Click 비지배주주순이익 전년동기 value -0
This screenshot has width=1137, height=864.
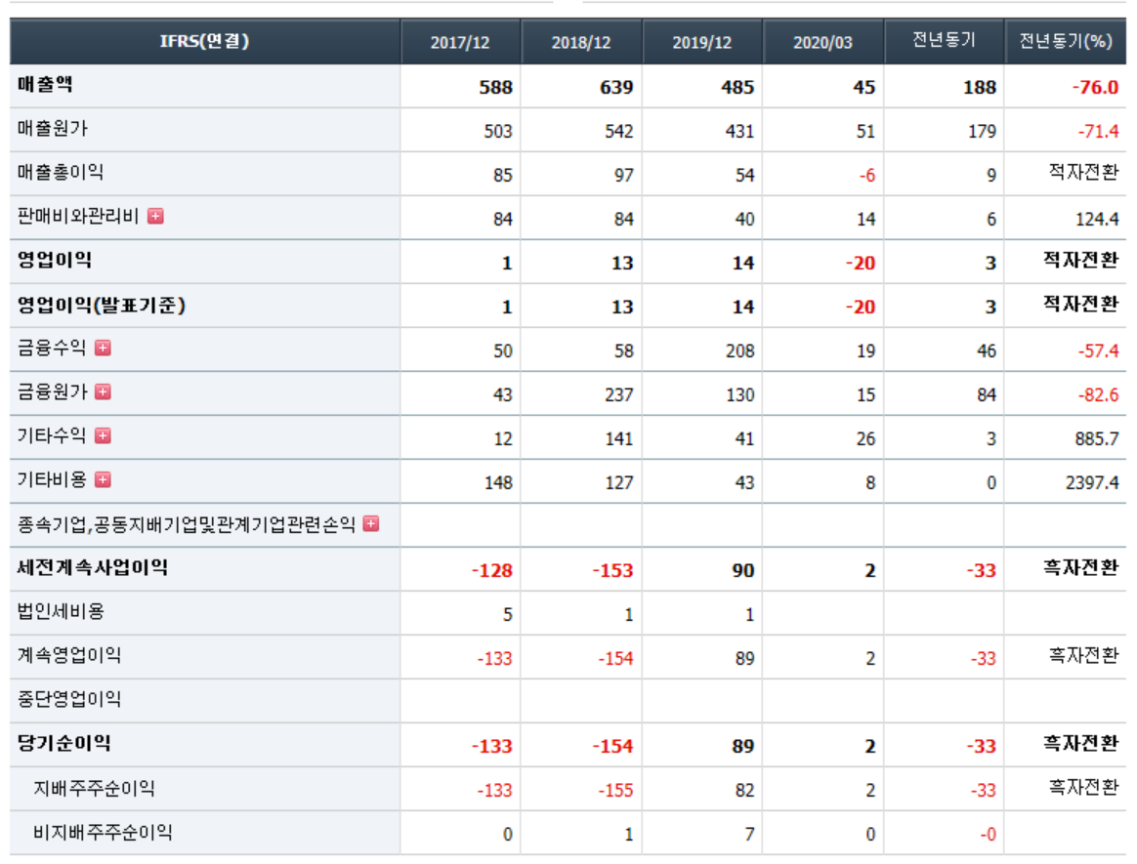[x=988, y=835]
